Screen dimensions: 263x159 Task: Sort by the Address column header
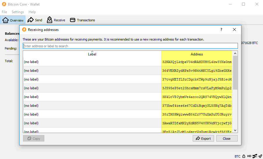pos(197,54)
